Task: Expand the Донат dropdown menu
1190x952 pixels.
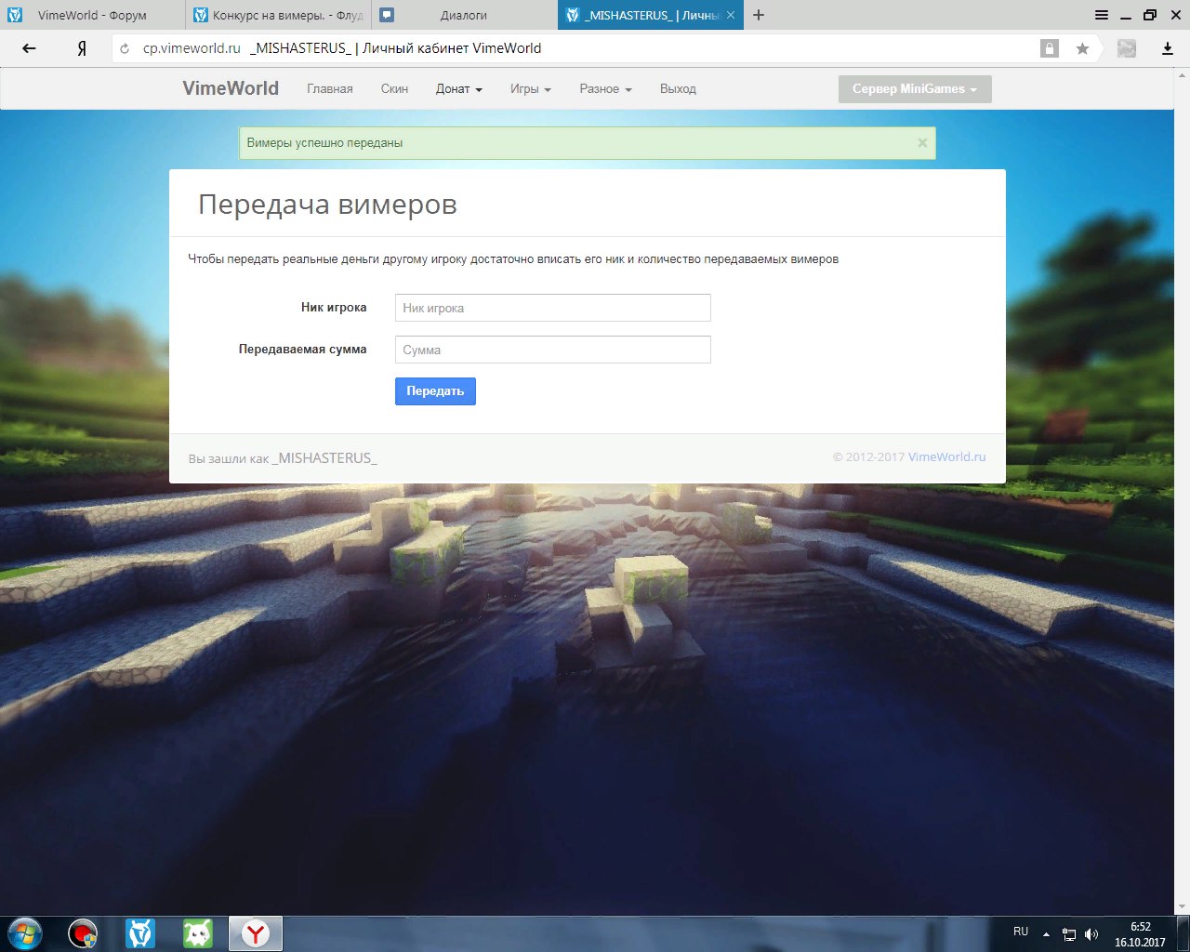Action: pos(459,89)
